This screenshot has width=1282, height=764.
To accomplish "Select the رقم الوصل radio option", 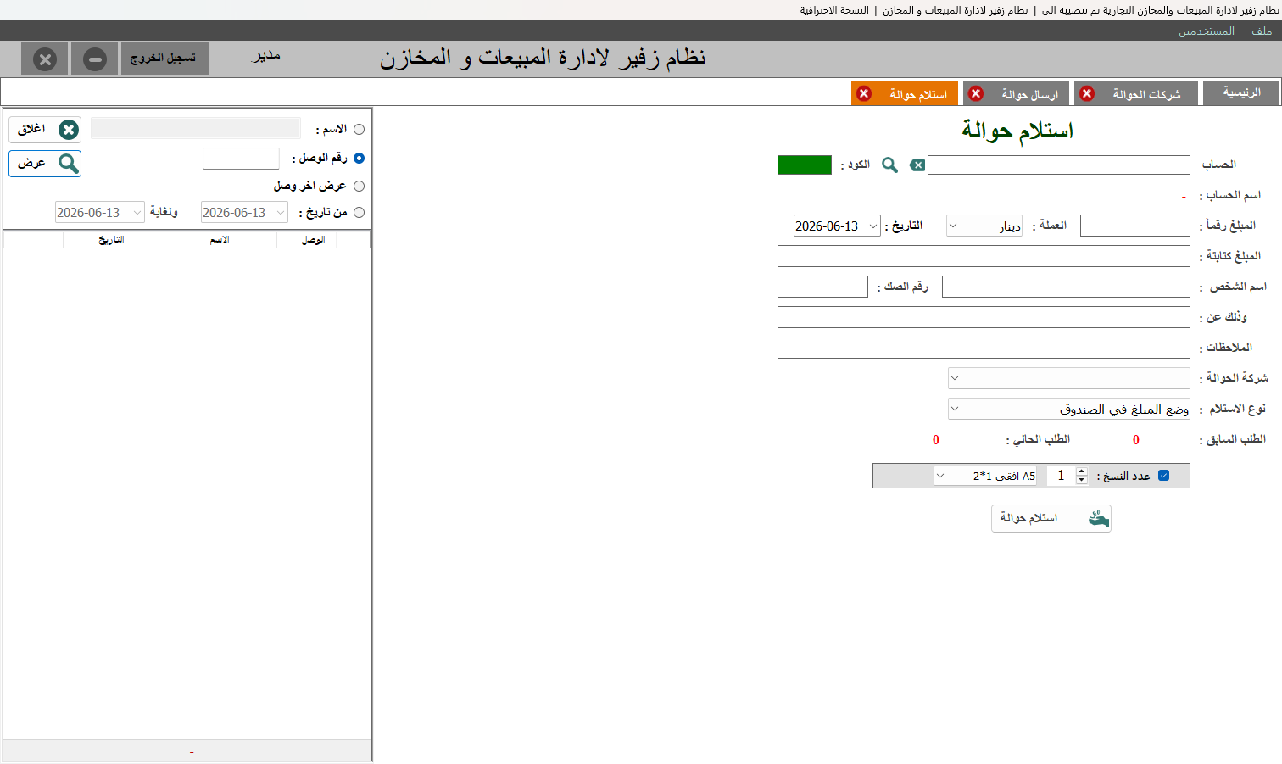I will (x=359, y=158).
